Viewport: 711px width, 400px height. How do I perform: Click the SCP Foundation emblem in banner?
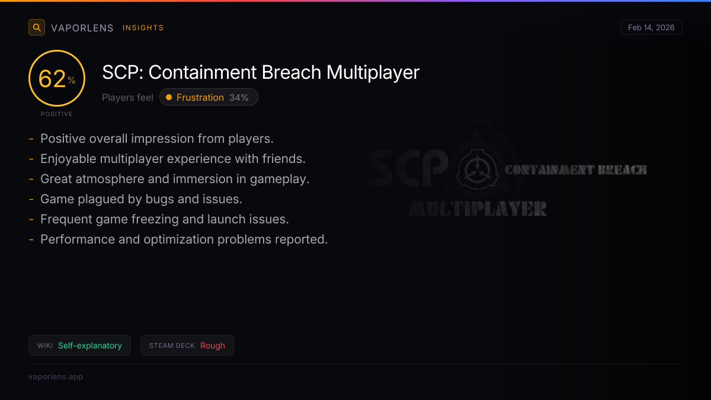(x=473, y=170)
